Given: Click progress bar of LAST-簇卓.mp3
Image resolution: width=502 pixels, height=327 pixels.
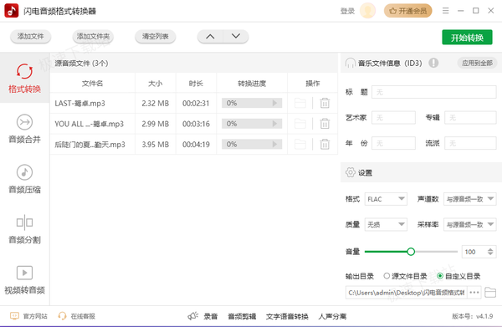Looking at the screenshot, I should pyautogui.click(x=252, y=103).
